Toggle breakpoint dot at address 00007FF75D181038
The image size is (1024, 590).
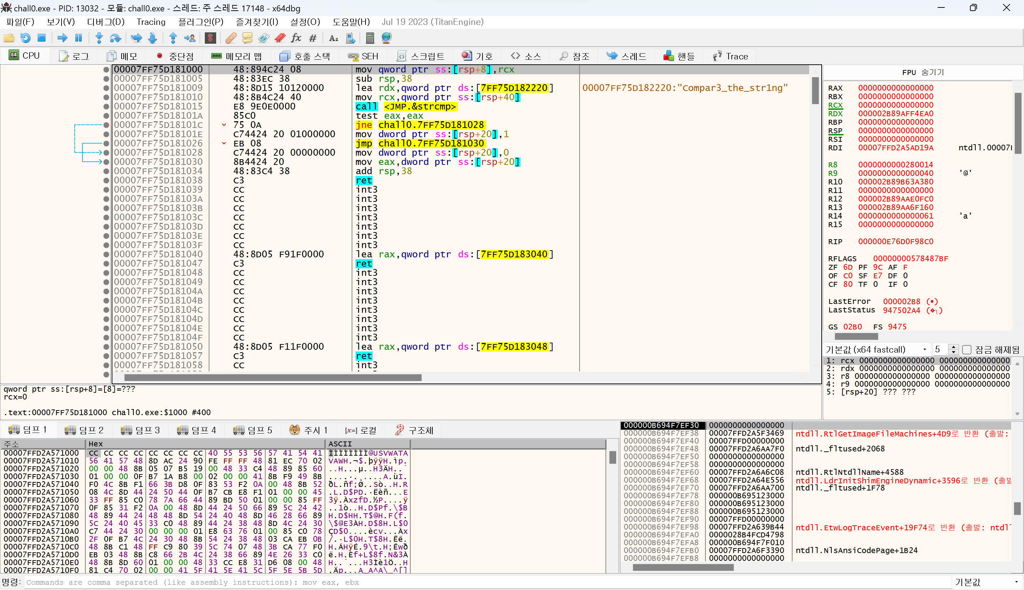pyautogui.click(x=106, y=181)
